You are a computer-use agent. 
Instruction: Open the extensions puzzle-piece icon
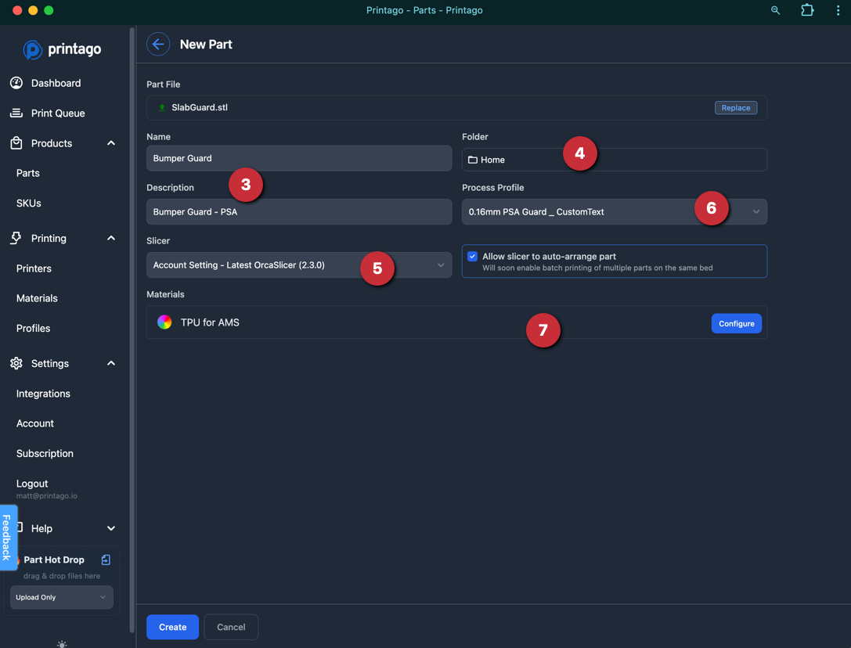tap(807, 10)
